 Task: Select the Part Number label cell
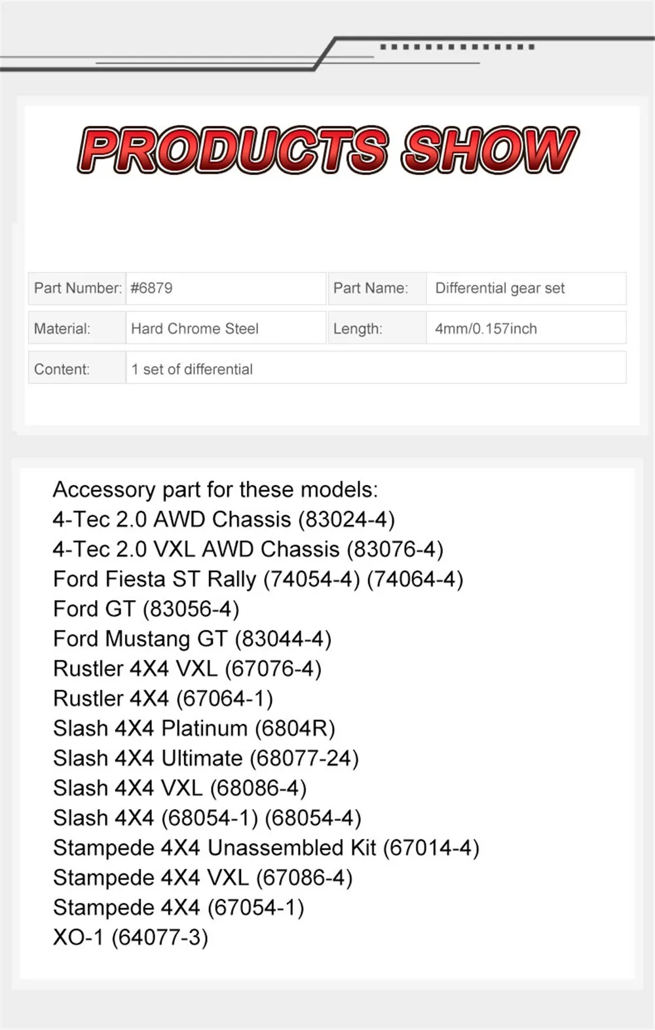tap(77, 288)
